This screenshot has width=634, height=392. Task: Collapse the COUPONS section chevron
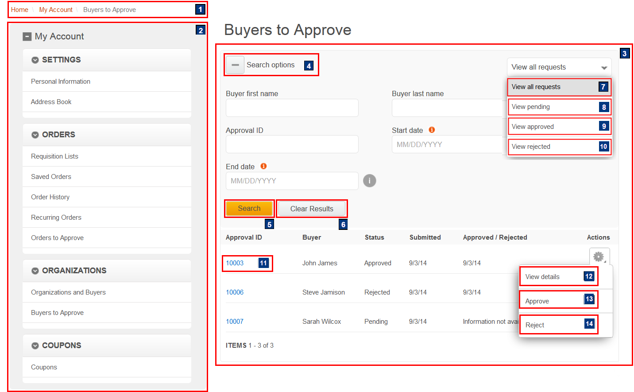[35, 345]
